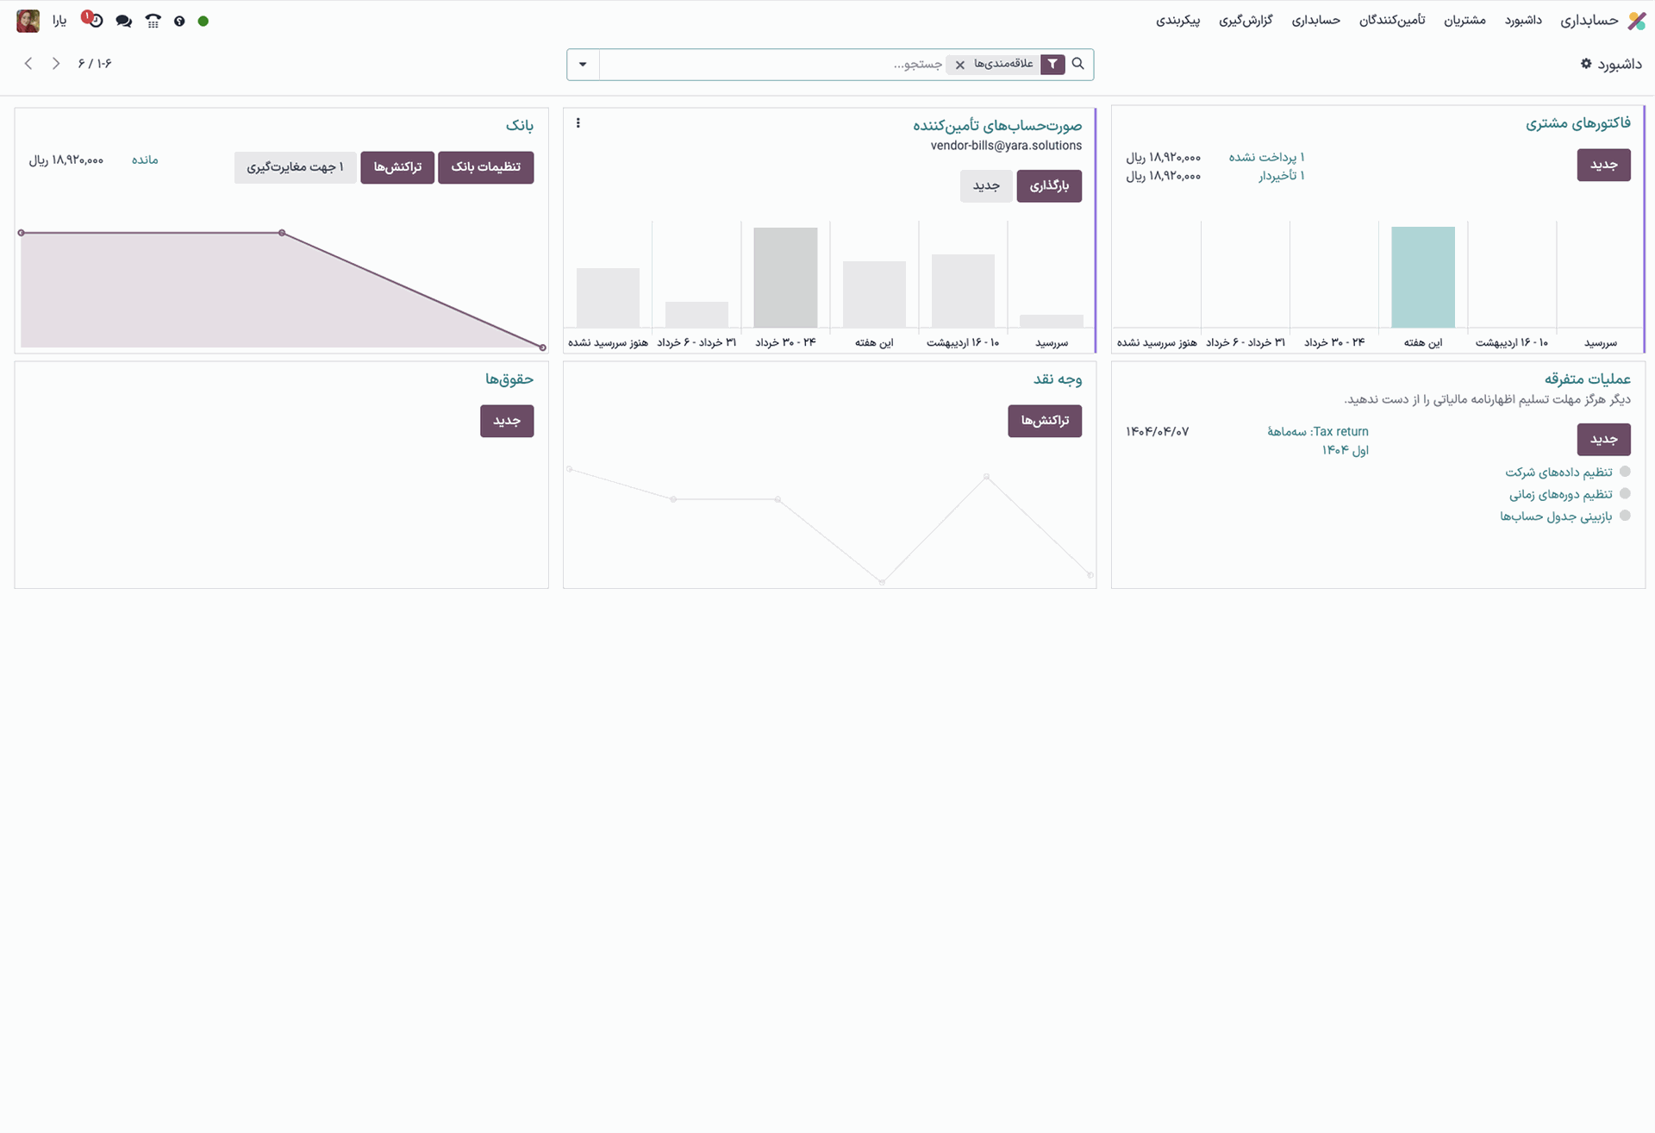Image resolution: width=1655 pixels, height=1133 pixels.
Task: Click the بارگذاری upload button
Action: pos(1048,186)
